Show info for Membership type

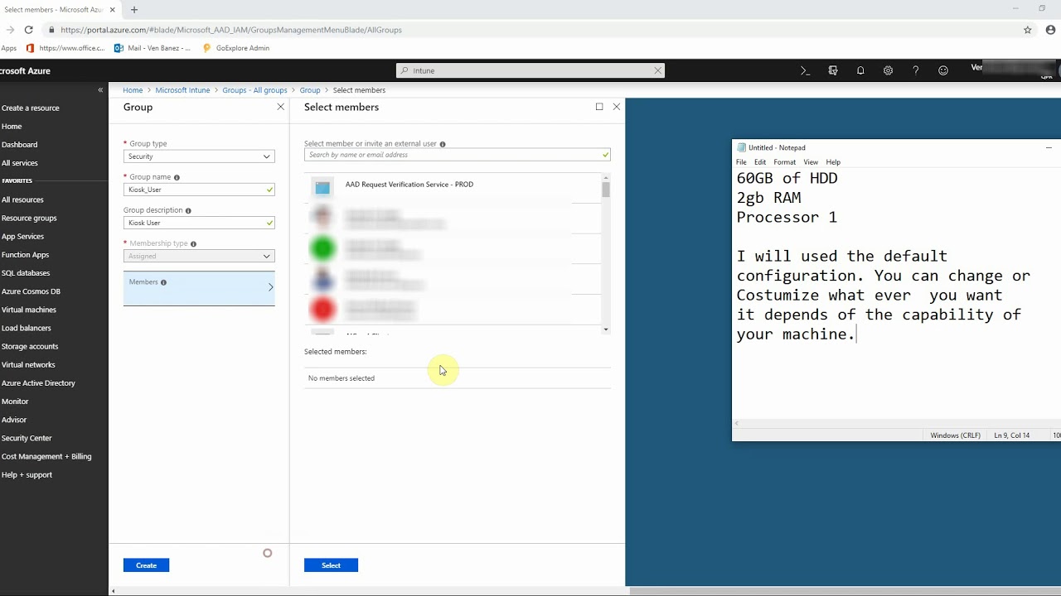[194, 243]
